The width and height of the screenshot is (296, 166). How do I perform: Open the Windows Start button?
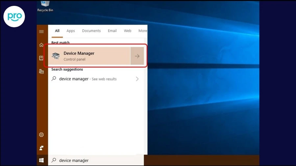tap(41, 160)
